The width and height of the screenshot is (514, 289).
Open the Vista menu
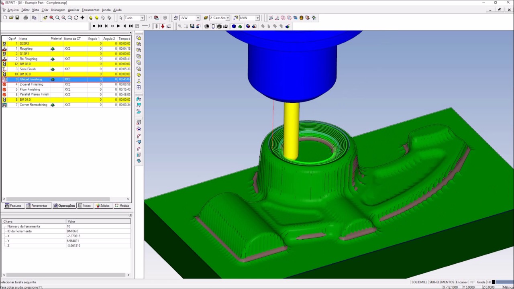point(35,10)
